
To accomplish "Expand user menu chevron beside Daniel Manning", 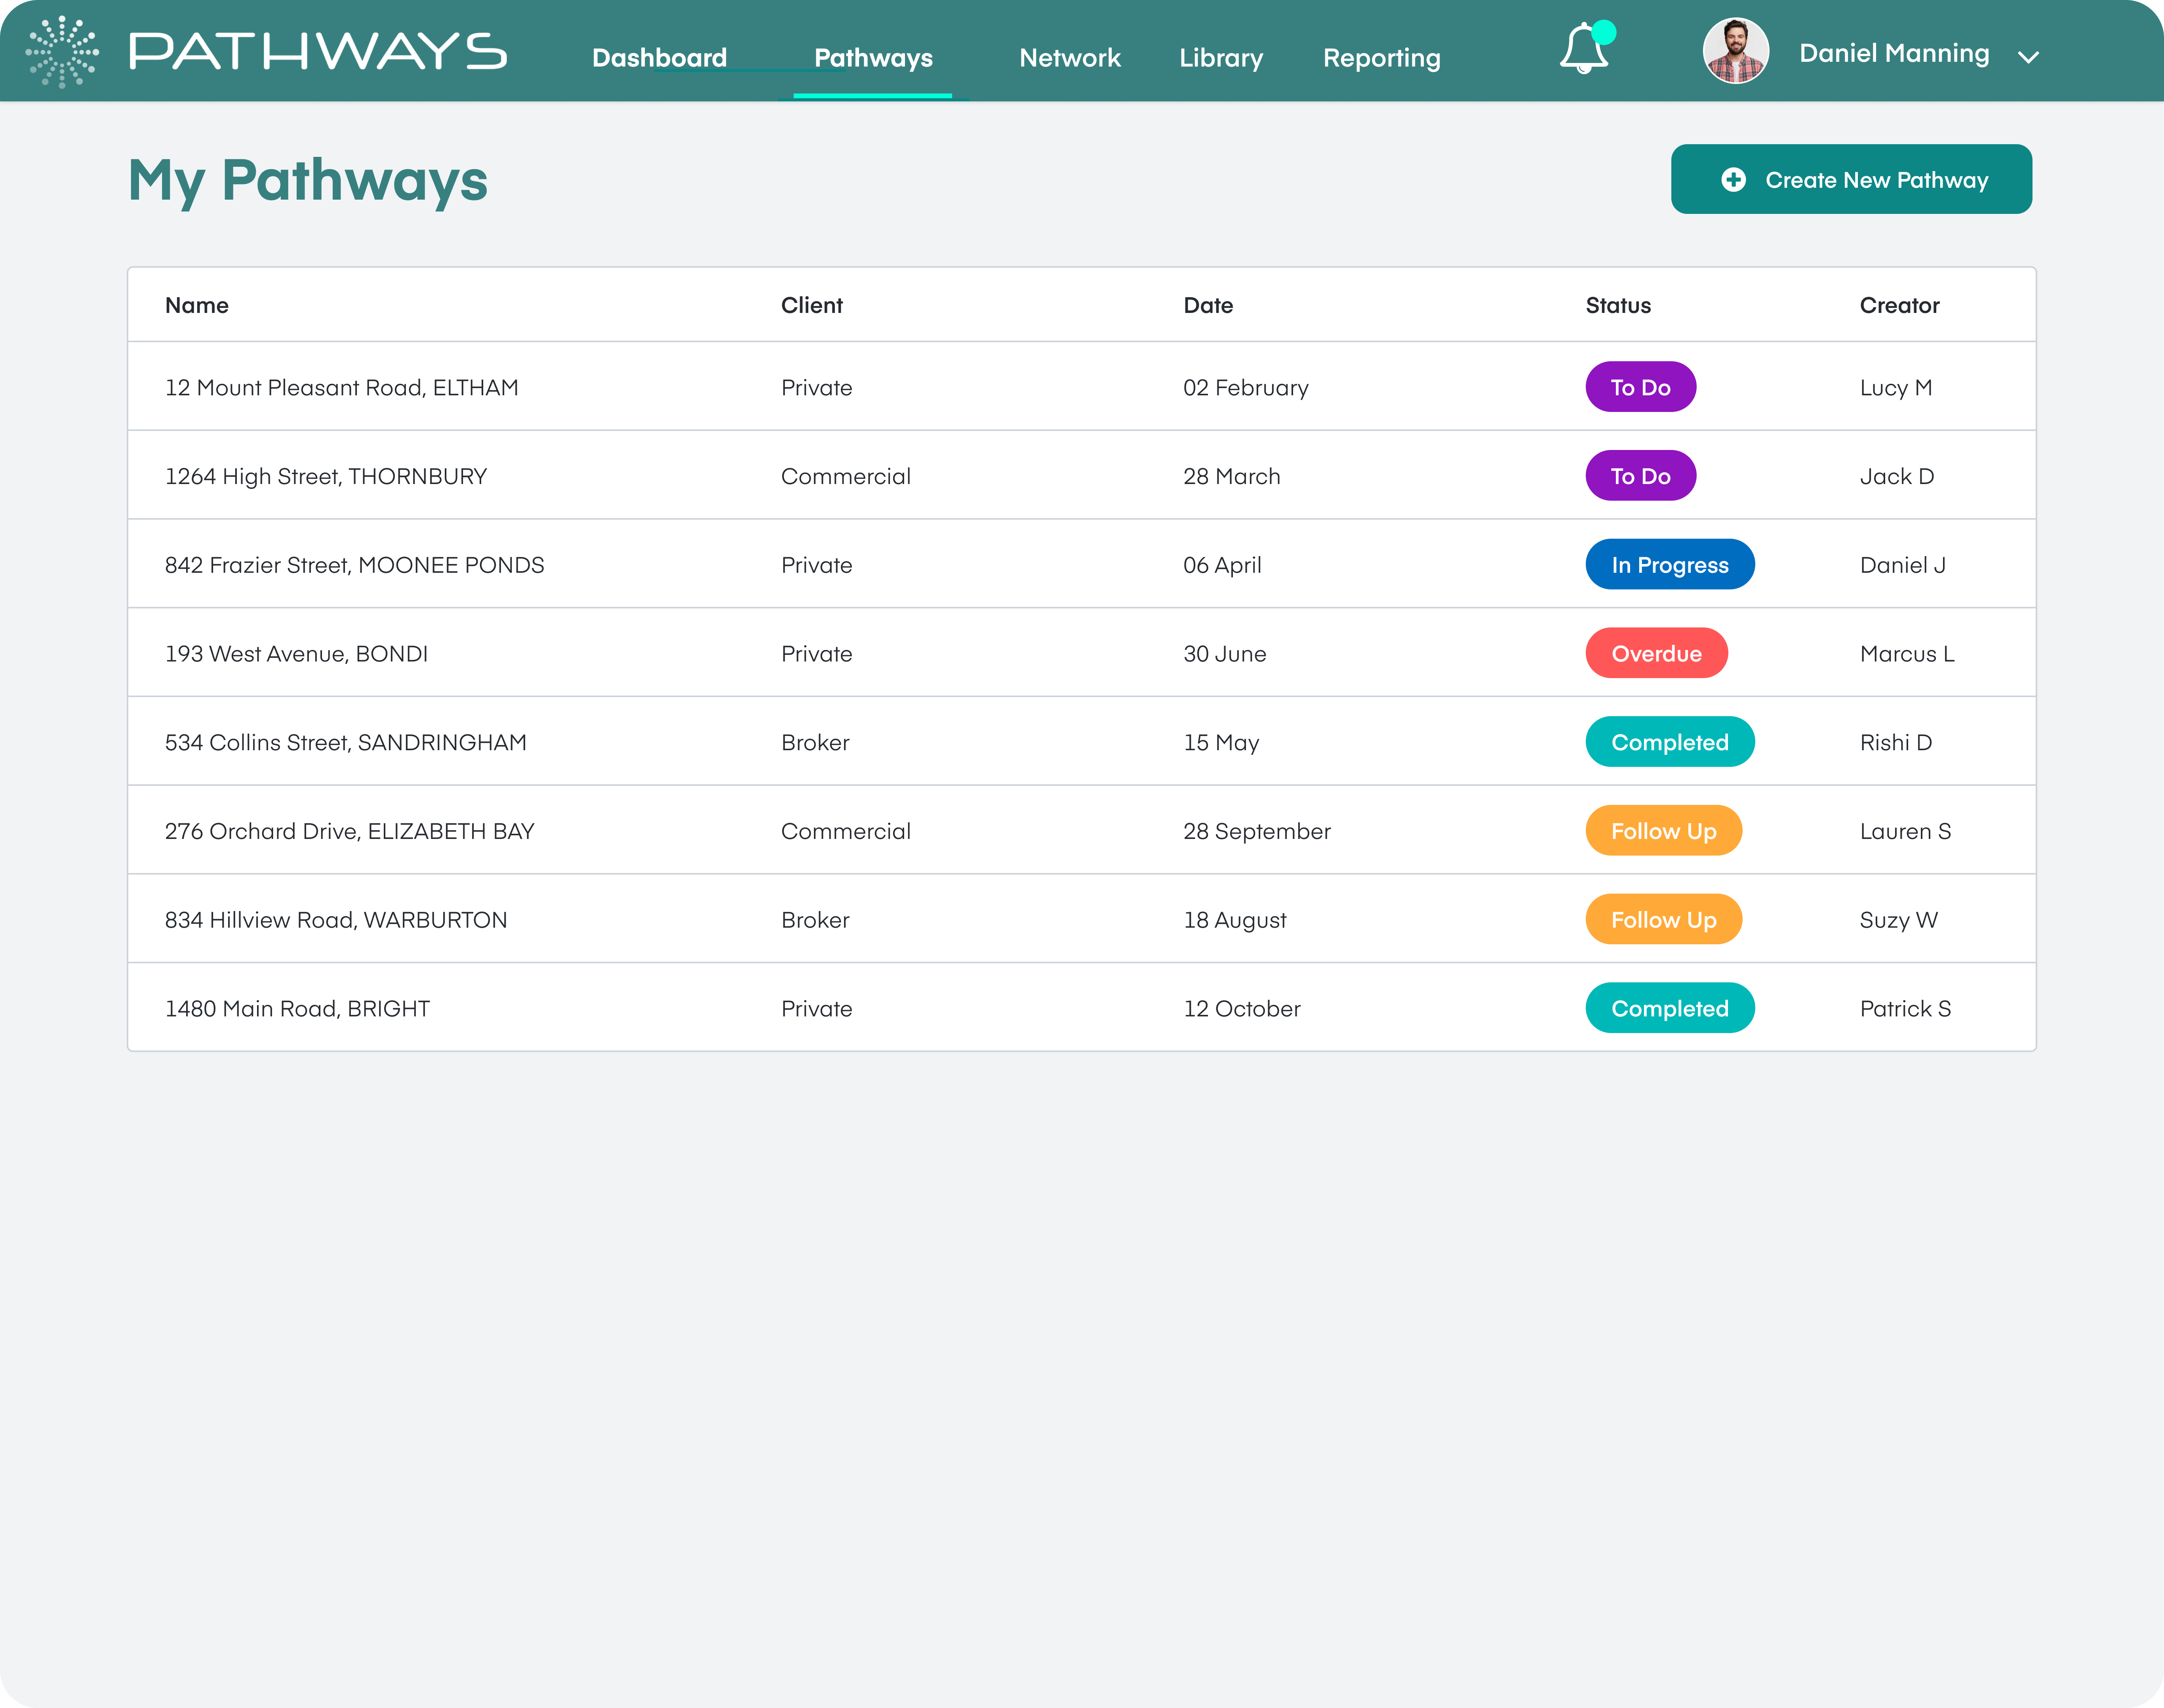I will coord(2028,58).
